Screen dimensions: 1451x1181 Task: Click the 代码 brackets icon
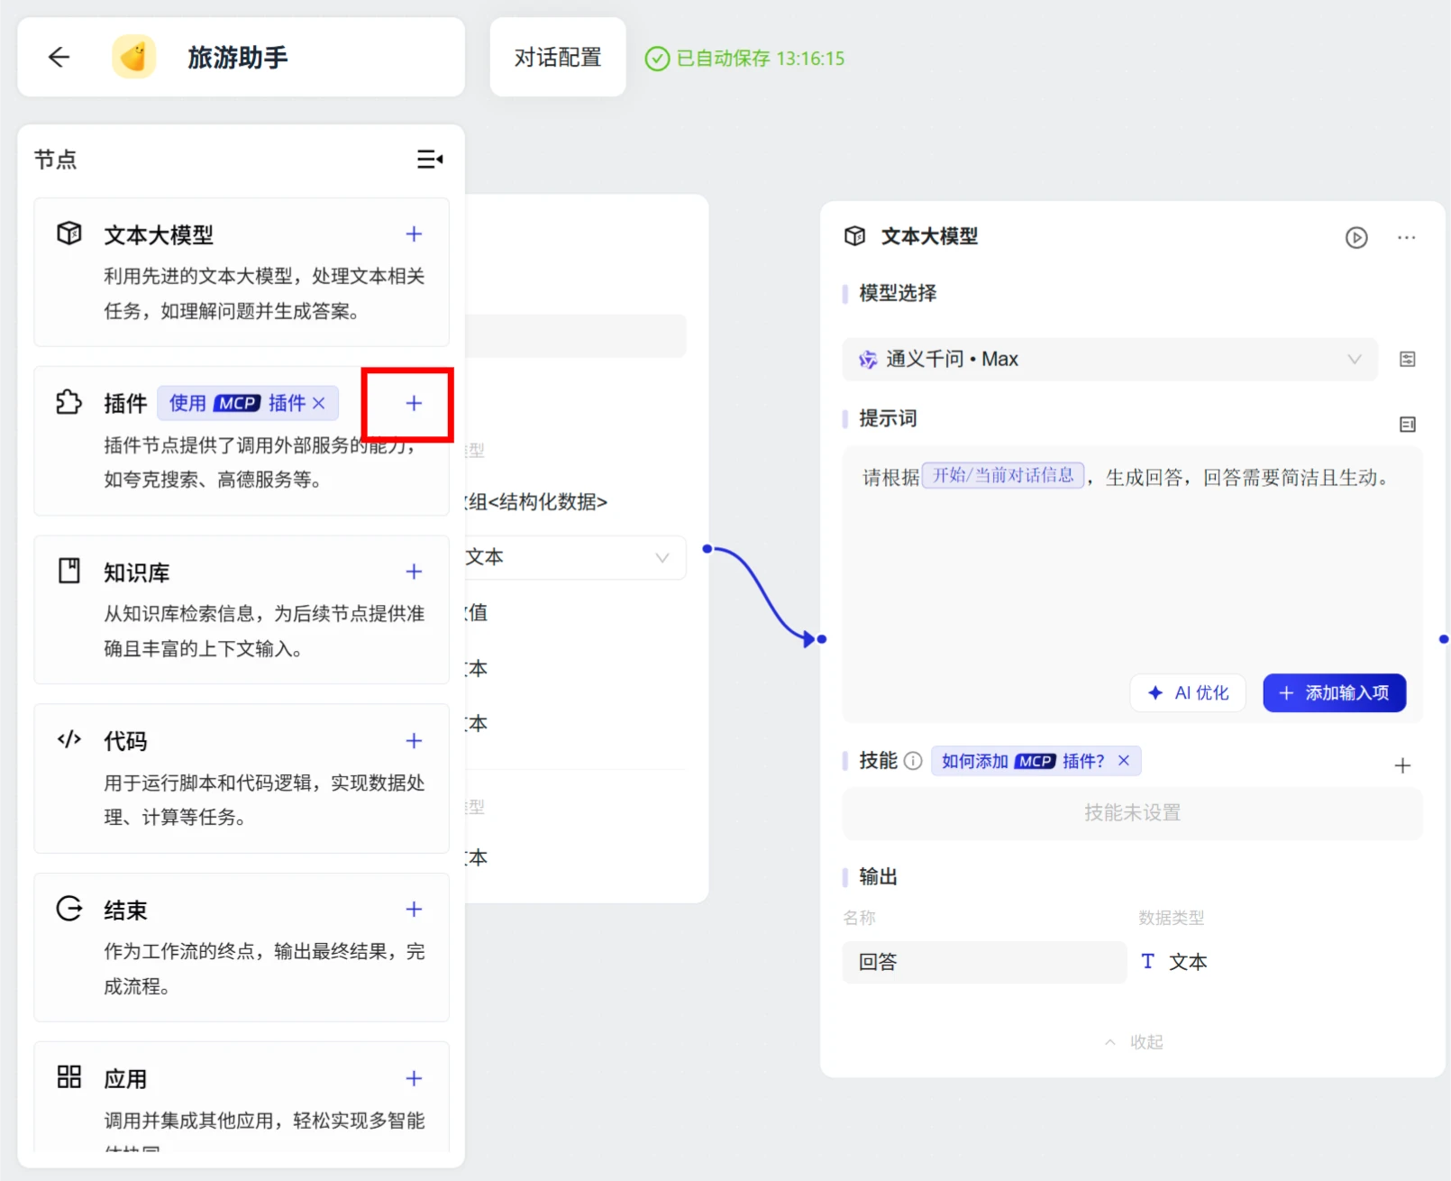(69, 740)
